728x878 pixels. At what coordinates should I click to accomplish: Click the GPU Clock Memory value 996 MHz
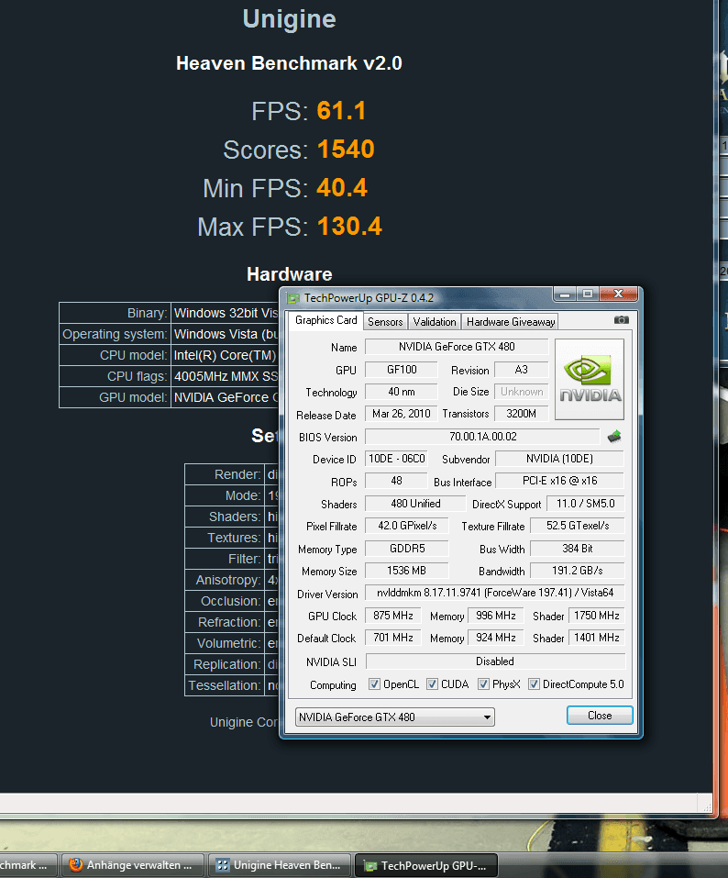(x=496, y=616)
